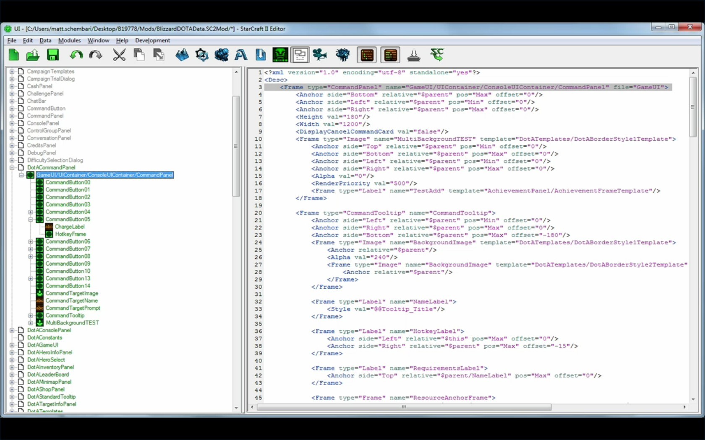Select CommandTargetPrompt label item
705x440 pixels.
tap(73, 308)
